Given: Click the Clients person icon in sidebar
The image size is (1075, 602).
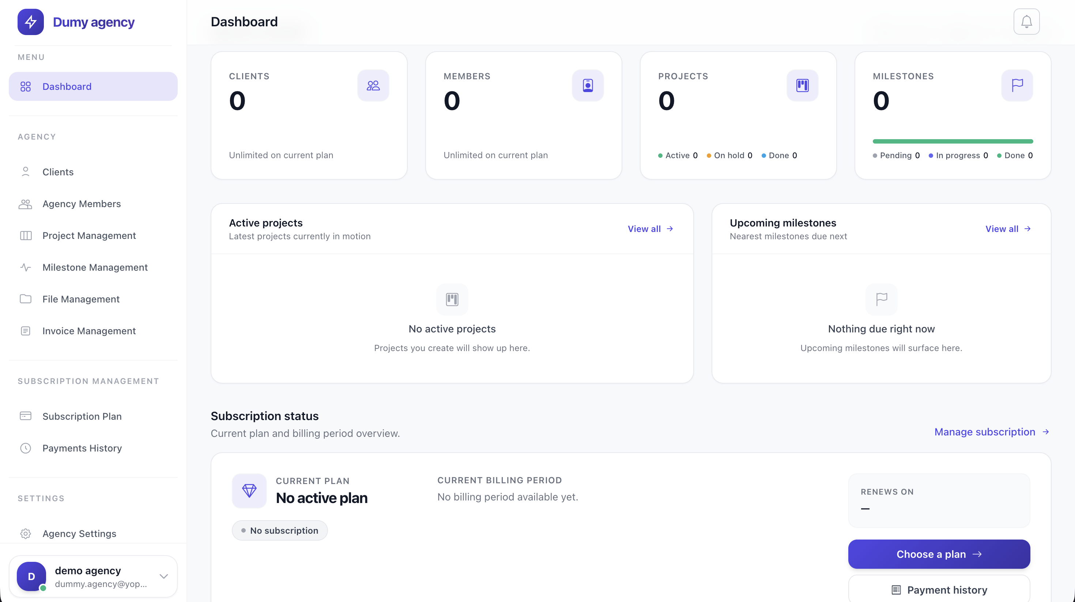Looking at the screenshot, I should pyautogui.click(x=26, y=172).
